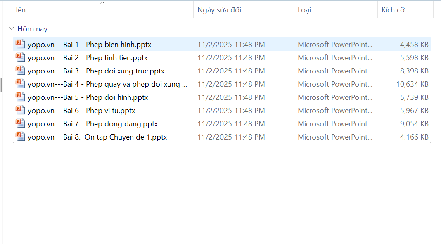441x244 pixels.
Task: Click the Microsoft PowerPoint type of Bai 5
Action: tap(335, 97)
